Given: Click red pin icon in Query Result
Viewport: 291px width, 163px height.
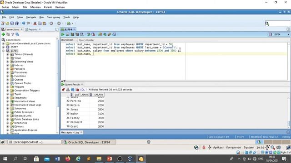Looking at the screenshot, I should point(63,90).
